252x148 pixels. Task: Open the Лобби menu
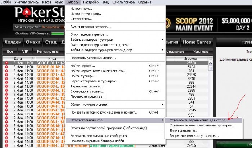[6, 2]
